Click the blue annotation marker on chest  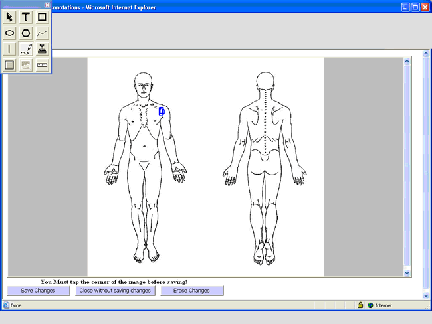point(162,112)
